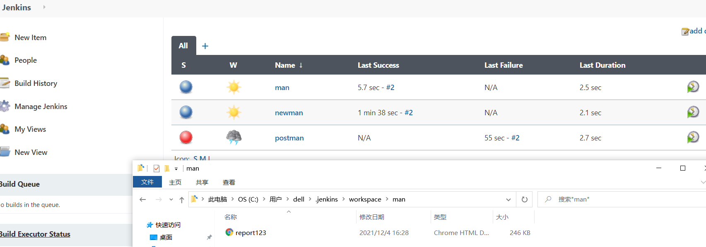
Task: Click 此电脑 in the address path
Action: (217, 199)
